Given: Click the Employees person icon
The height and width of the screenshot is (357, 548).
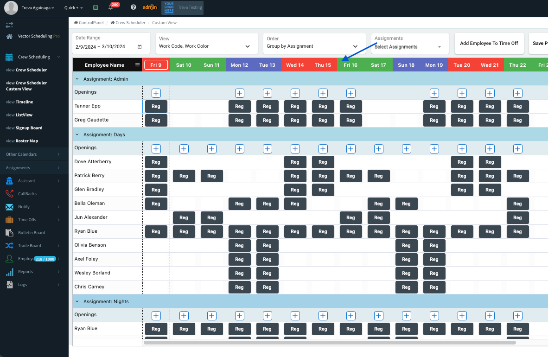Looking at the screenshot, I should pos(9,259).
